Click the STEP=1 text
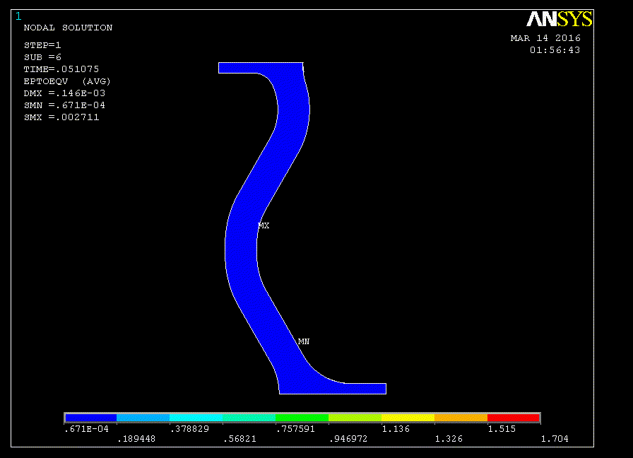 pos(42,45)
